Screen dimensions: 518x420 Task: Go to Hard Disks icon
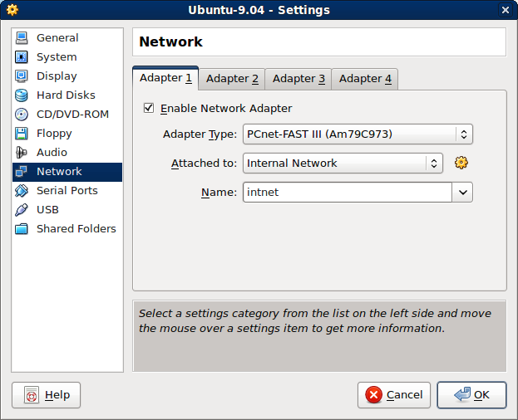[22, 95]
